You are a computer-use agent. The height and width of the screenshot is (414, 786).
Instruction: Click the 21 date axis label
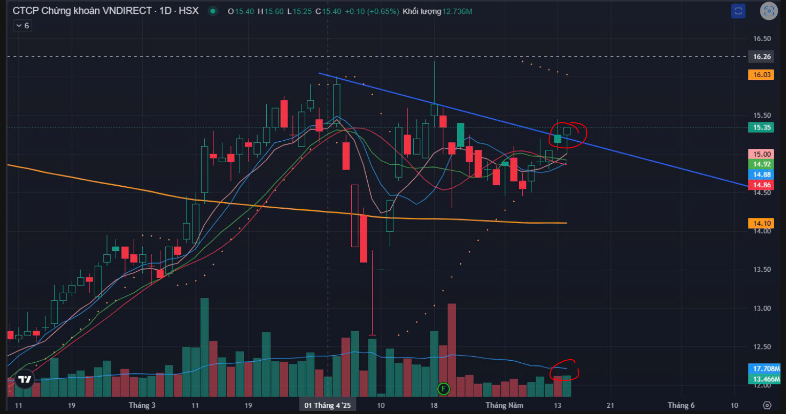tap(611, 405)
